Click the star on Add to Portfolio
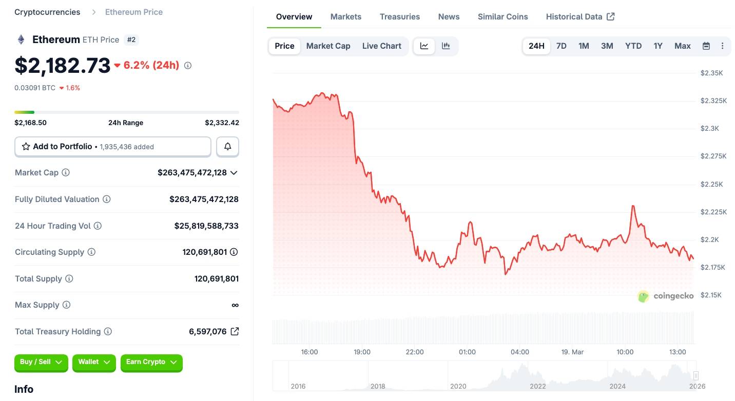This screenshot has width=735, height=401. pyautogui.click(x=26, y=147)
